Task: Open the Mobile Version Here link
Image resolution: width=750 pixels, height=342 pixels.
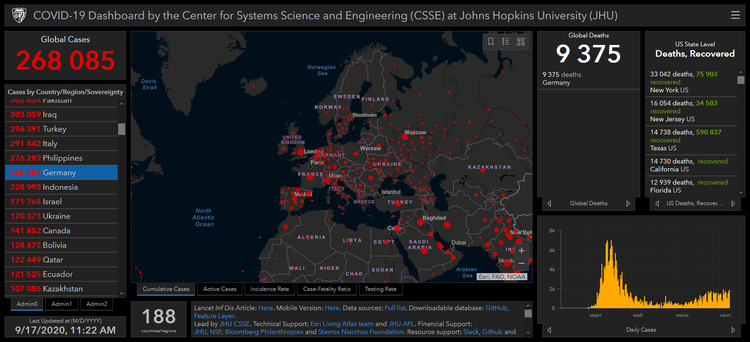Action: [332, 308]
